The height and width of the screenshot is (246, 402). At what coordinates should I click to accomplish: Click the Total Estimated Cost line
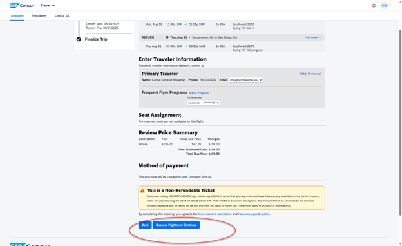pyautogui.click(x=198, y=149)
